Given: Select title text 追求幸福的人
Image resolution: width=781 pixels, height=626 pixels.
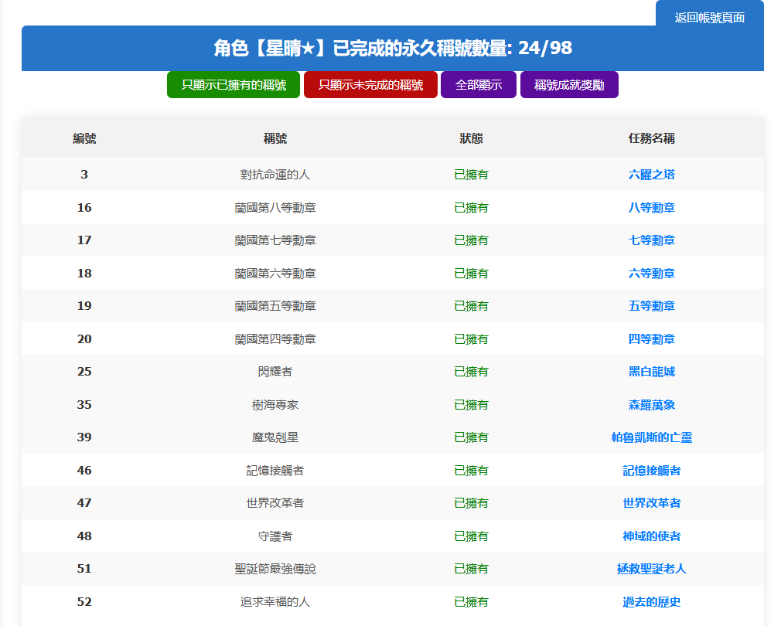Looking at the screenshot, I should (x=275, y=601).
